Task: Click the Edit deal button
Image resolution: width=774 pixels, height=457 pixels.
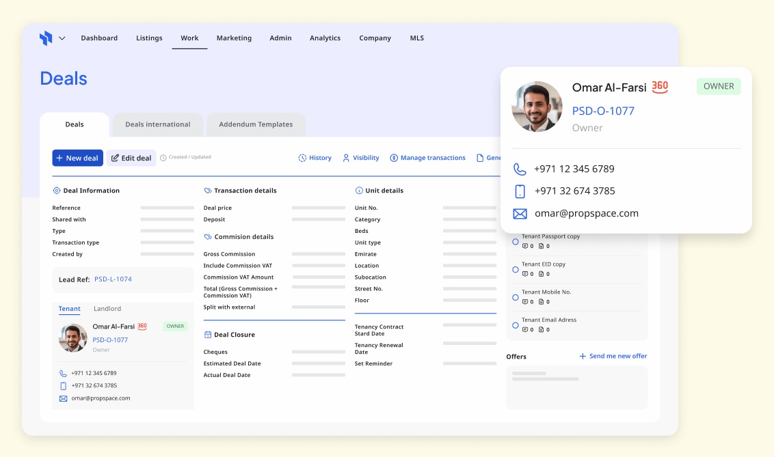Action: 131,158
